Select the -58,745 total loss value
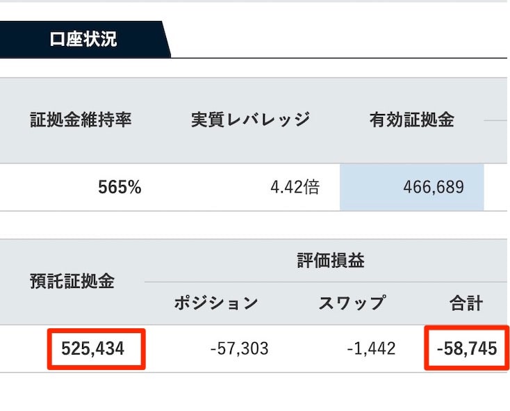This screenshot has width=510, height=411. (x=467, y=348)
